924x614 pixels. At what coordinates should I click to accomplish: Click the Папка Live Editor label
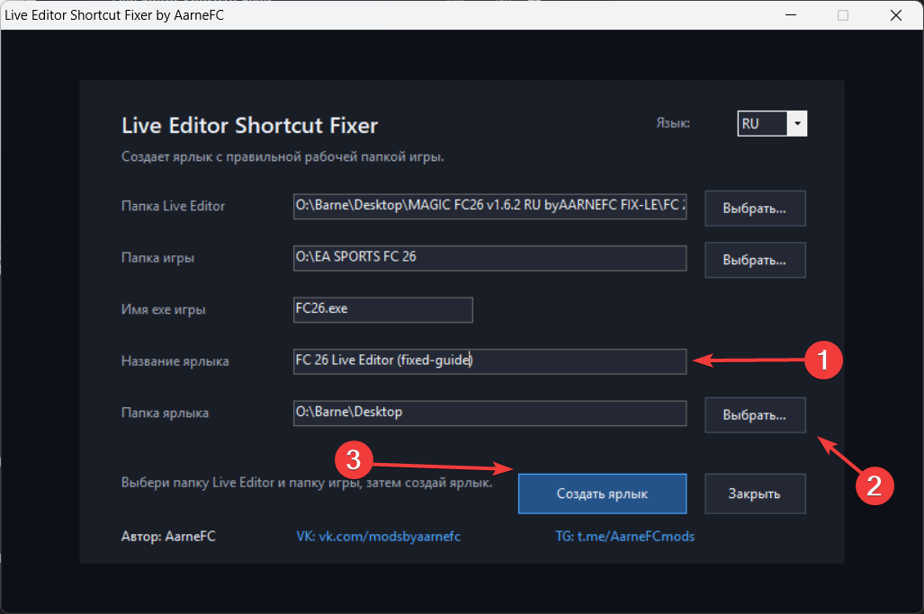[174, 207]
